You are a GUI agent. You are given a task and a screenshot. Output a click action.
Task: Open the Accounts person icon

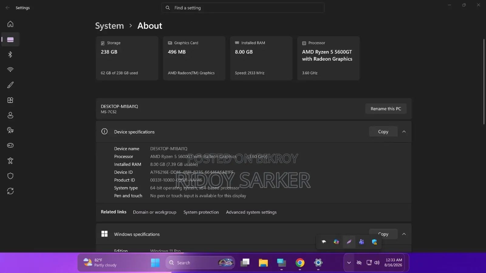pyautogui.click(x=10, y=115)
